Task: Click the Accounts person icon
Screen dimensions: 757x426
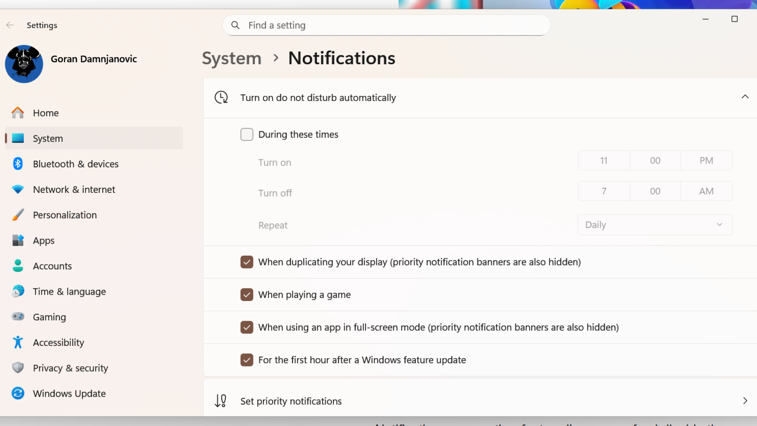Action: [x=18, y=266]
